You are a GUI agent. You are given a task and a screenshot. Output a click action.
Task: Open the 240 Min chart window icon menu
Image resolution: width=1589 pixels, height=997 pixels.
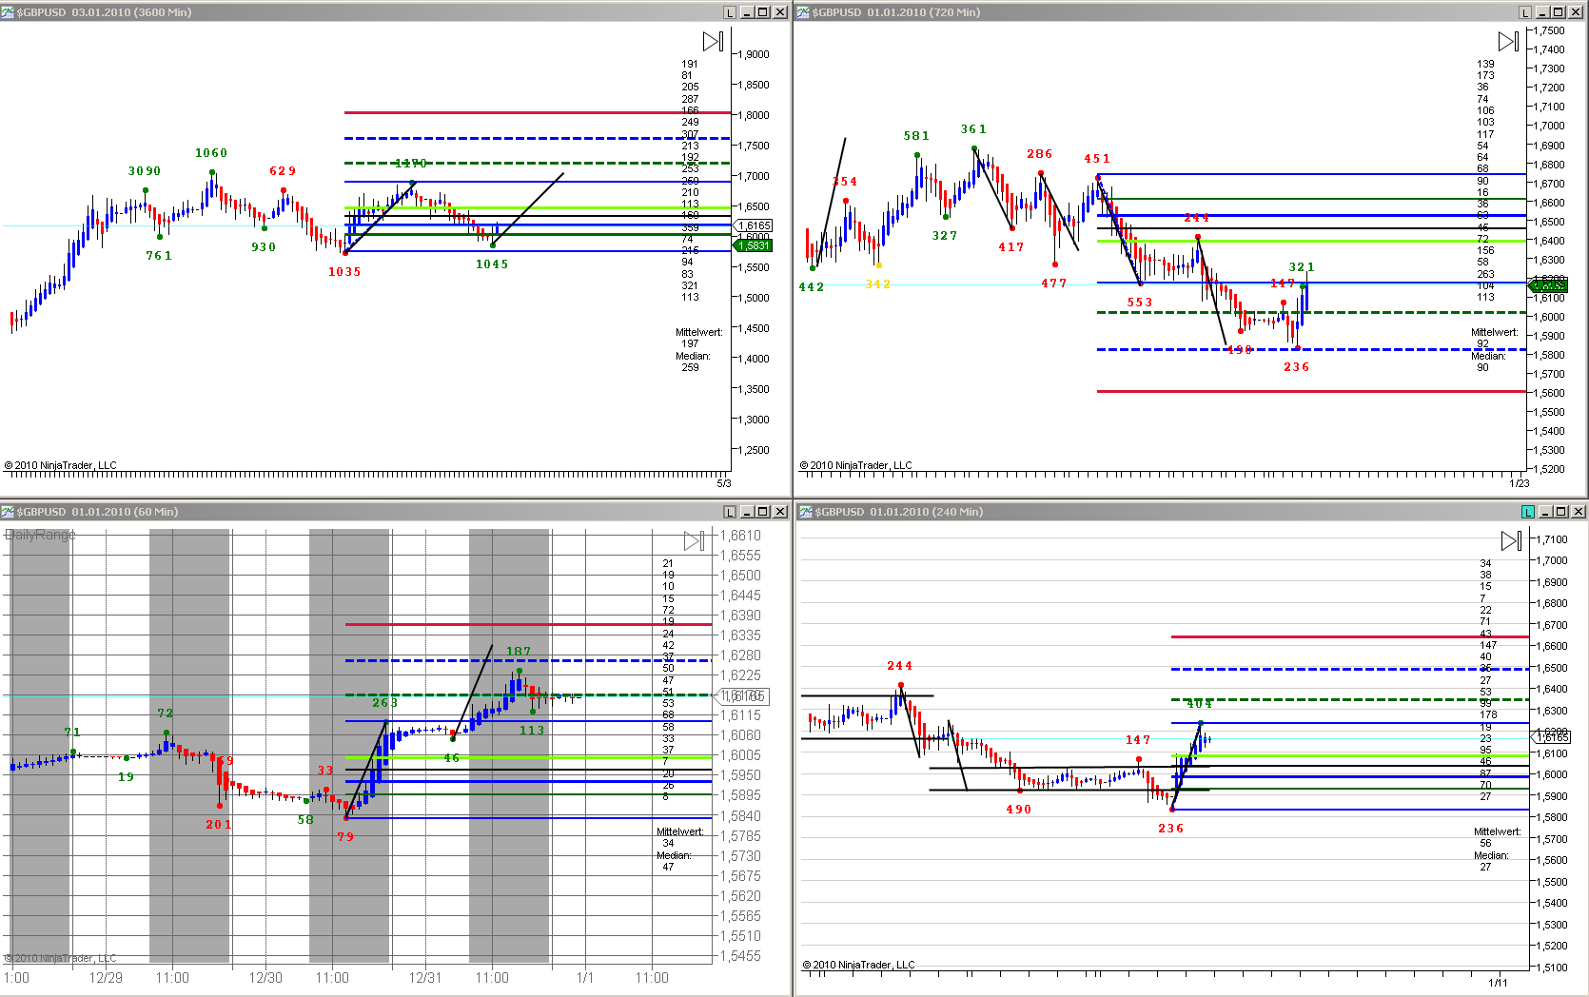coord(806,512)
